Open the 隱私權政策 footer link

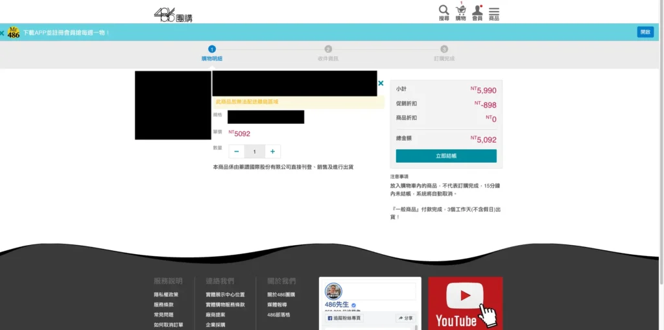[x=166, y=294]
